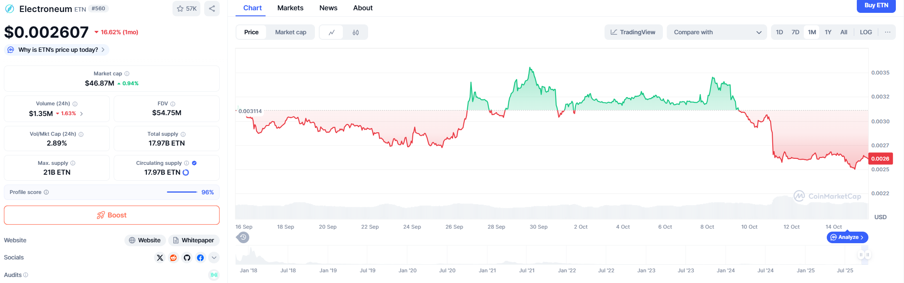The image size is (904, 283).
Task: Open the Circulating supply info icon
Action: click(x=187, y=163)
